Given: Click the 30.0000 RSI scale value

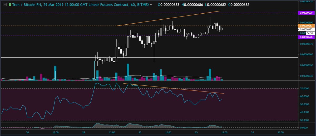Looking at the screenshot, I should 305,120.
